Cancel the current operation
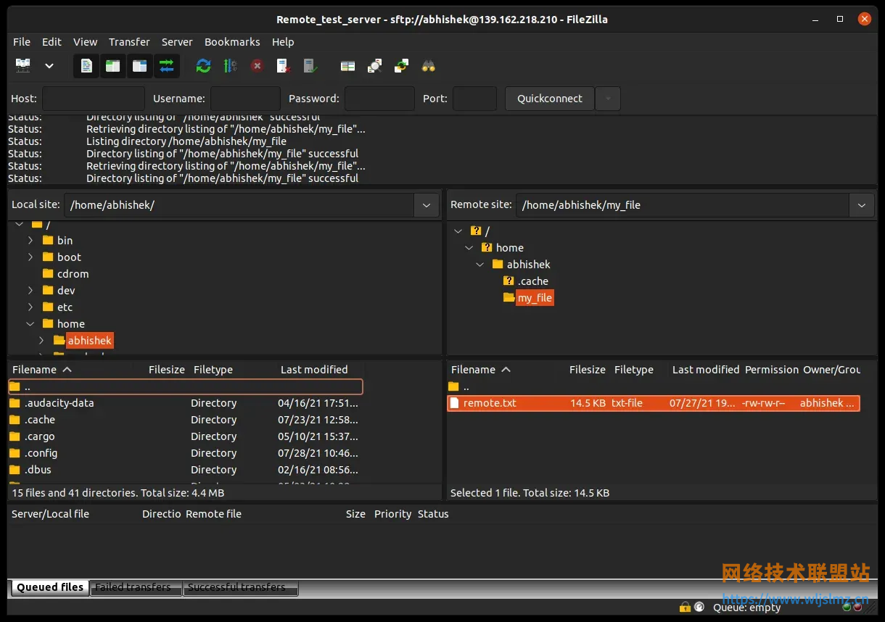Image resolution: width=885 pixels, height=622 pixels. [x=257, y=66]
